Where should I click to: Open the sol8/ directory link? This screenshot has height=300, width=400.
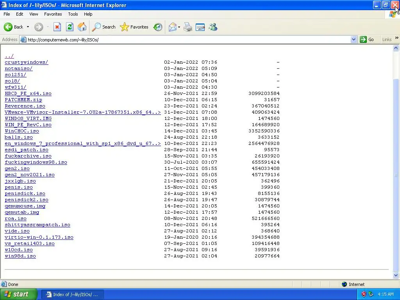pyautogui.click(x=12, y=81)
